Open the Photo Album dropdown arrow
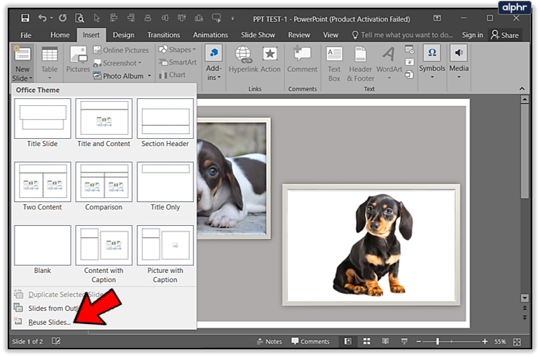 point(149,76)
